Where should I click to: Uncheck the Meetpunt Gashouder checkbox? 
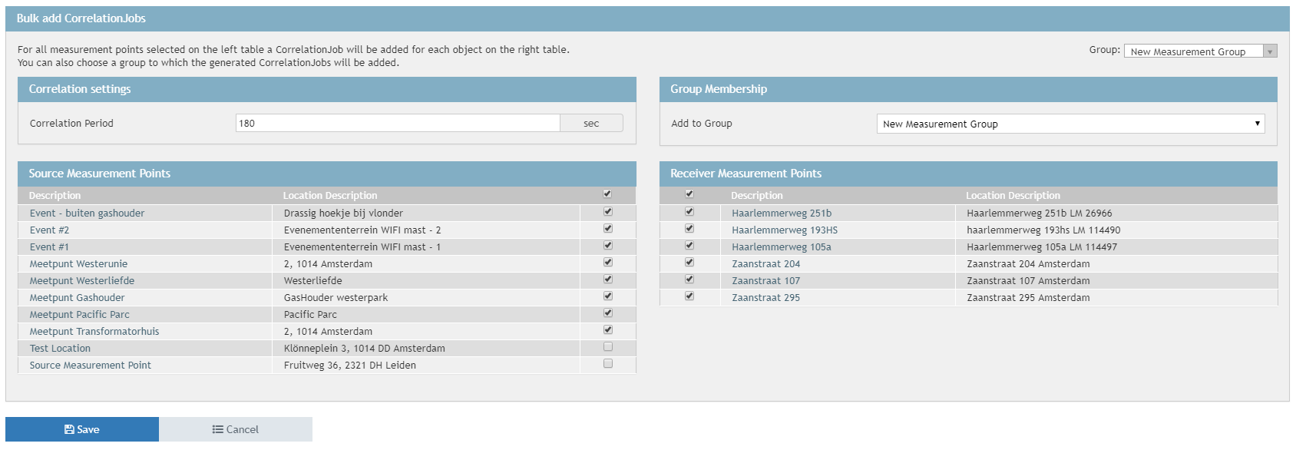pos(608,296)
